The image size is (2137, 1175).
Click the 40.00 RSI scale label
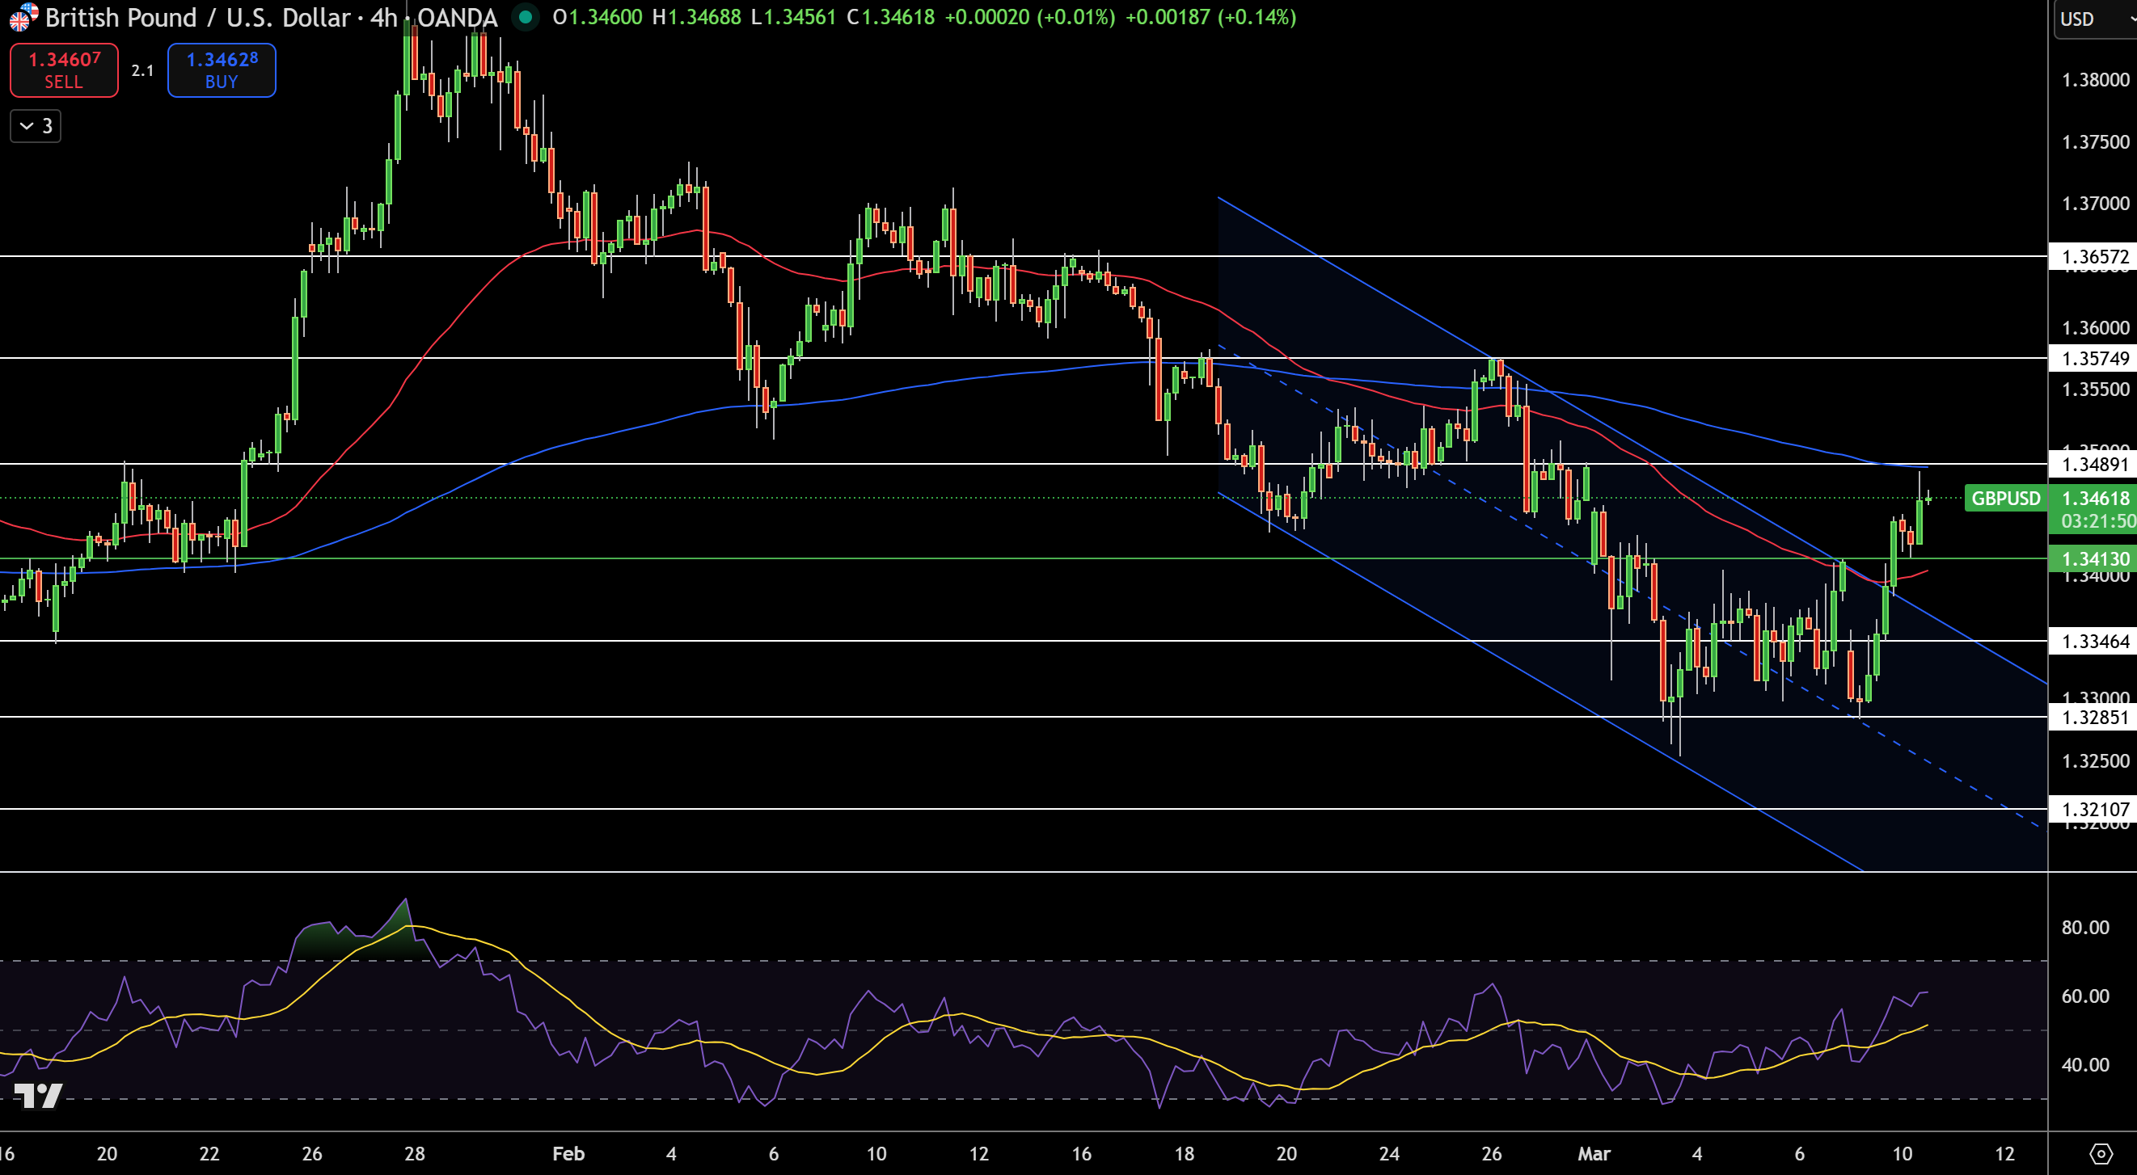pyautogui.click(x=2085, y=1065)
